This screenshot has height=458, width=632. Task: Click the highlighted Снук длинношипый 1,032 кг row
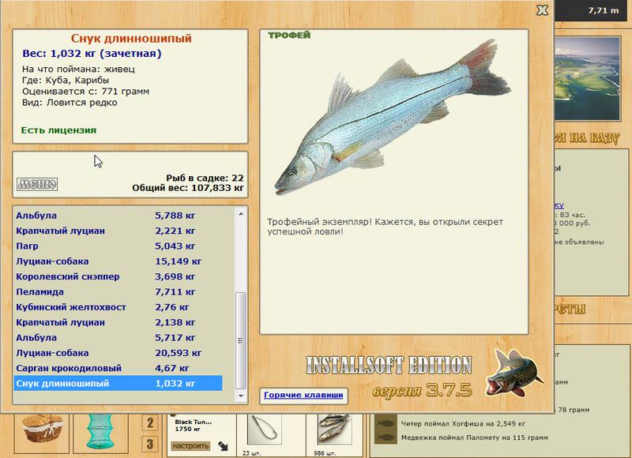(x=118, y=384)
